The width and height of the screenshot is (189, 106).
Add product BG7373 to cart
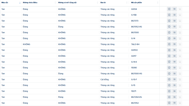[x=180, y=21]
